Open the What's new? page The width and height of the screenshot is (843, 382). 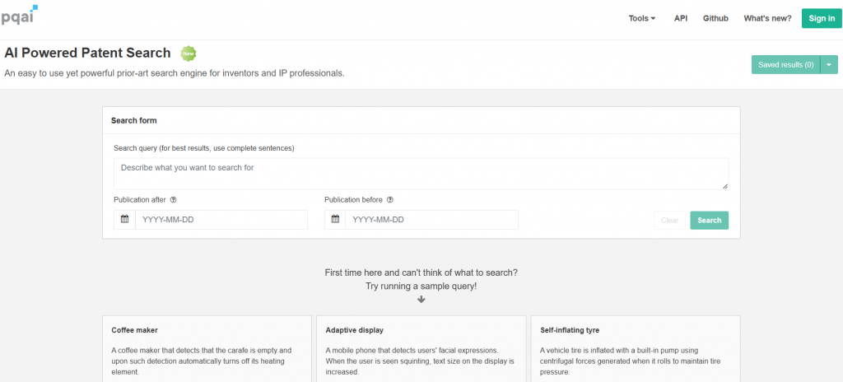coord(767,18)
